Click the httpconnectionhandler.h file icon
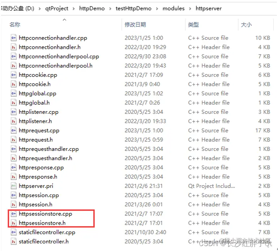Screen dimensions: 278x251 (14, 47)
